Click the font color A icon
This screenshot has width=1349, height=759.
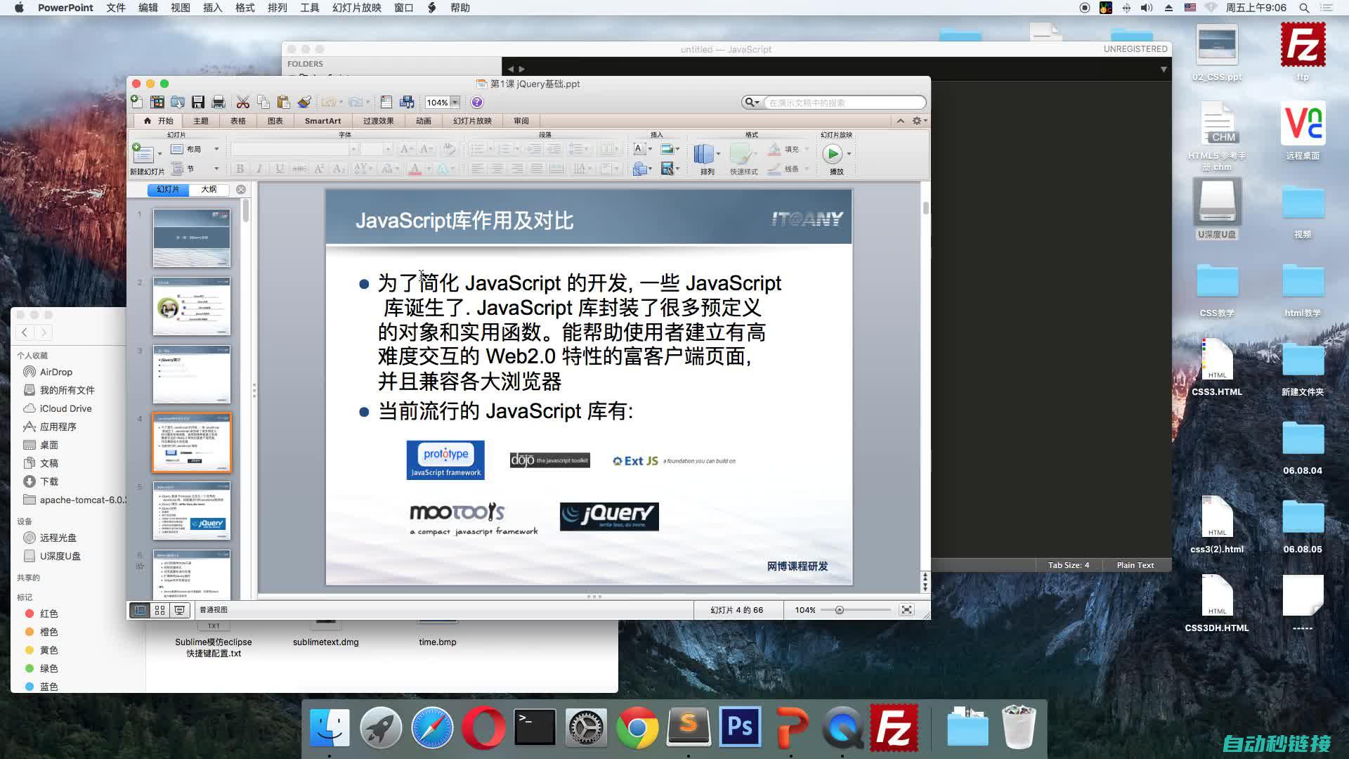pyautogui.click(x=415, y=169)
